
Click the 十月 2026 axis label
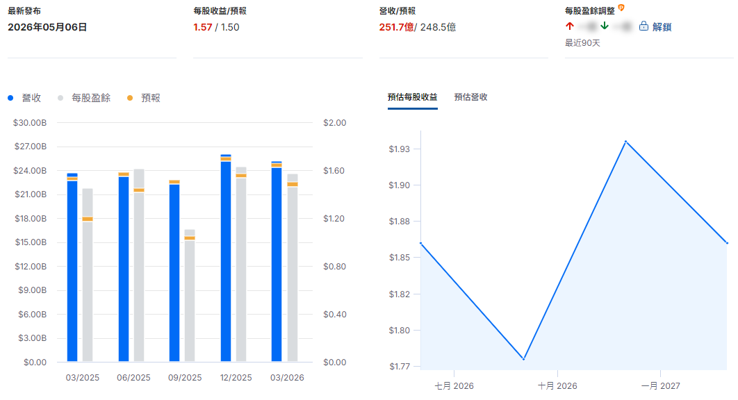[x=557, y=386]
